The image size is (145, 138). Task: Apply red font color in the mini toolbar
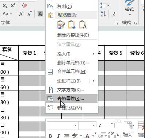pyautogui.click(x=87, y=136)
